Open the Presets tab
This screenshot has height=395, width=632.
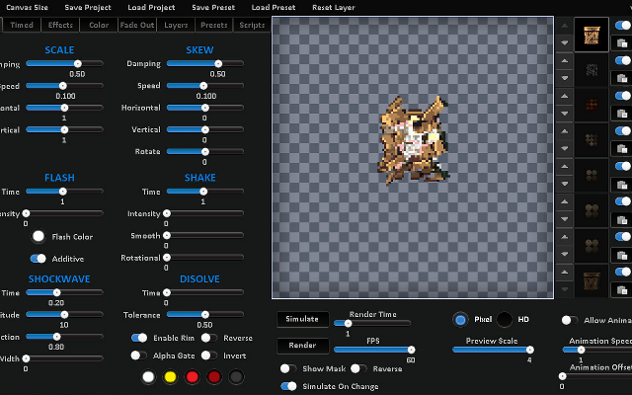(214, 25)
